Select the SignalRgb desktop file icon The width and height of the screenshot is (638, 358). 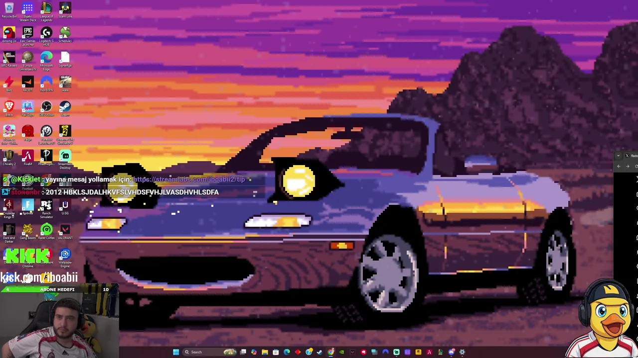[x=65, y=59]
